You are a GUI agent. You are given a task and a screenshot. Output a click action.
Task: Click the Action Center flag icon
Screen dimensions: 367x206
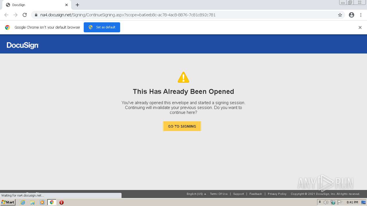click(340, 202)
